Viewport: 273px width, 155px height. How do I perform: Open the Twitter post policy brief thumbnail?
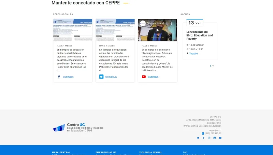click(x=115, y=30)
